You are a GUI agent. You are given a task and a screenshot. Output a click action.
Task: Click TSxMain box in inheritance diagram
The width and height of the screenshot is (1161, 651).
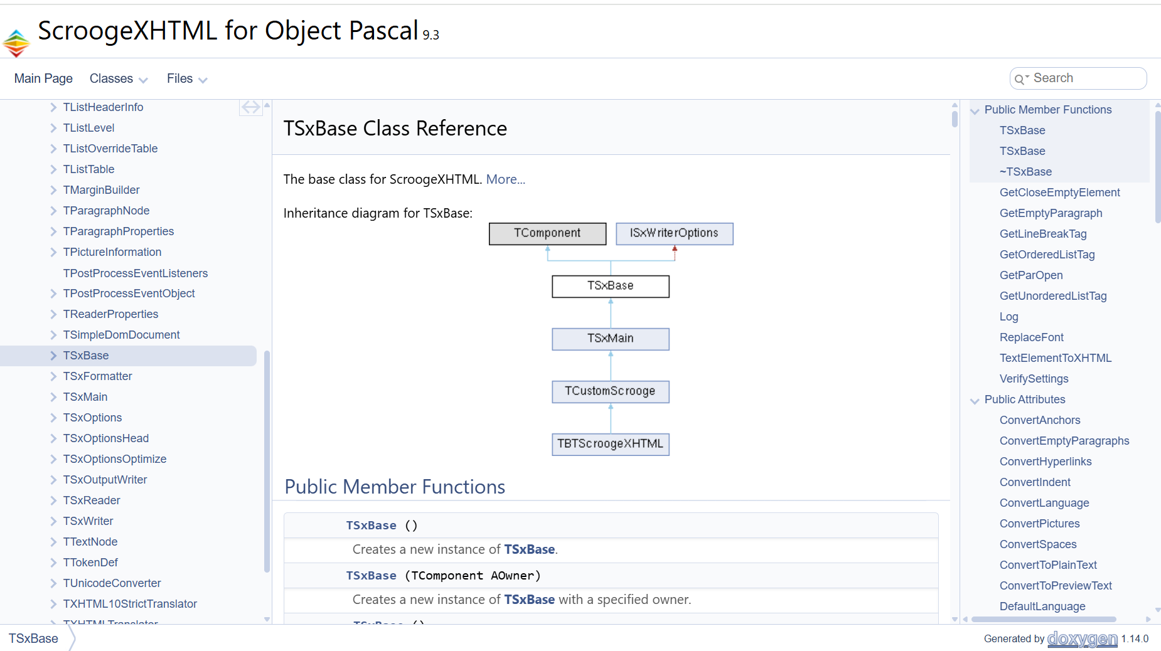pyautogui.click(x=610, y=339)
